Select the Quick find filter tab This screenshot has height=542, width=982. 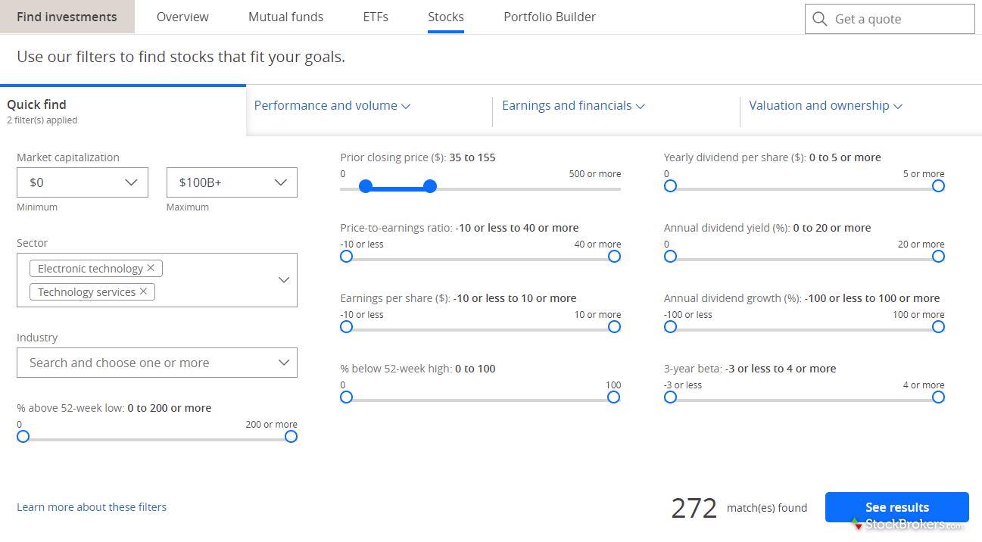(x=37, y=105)
